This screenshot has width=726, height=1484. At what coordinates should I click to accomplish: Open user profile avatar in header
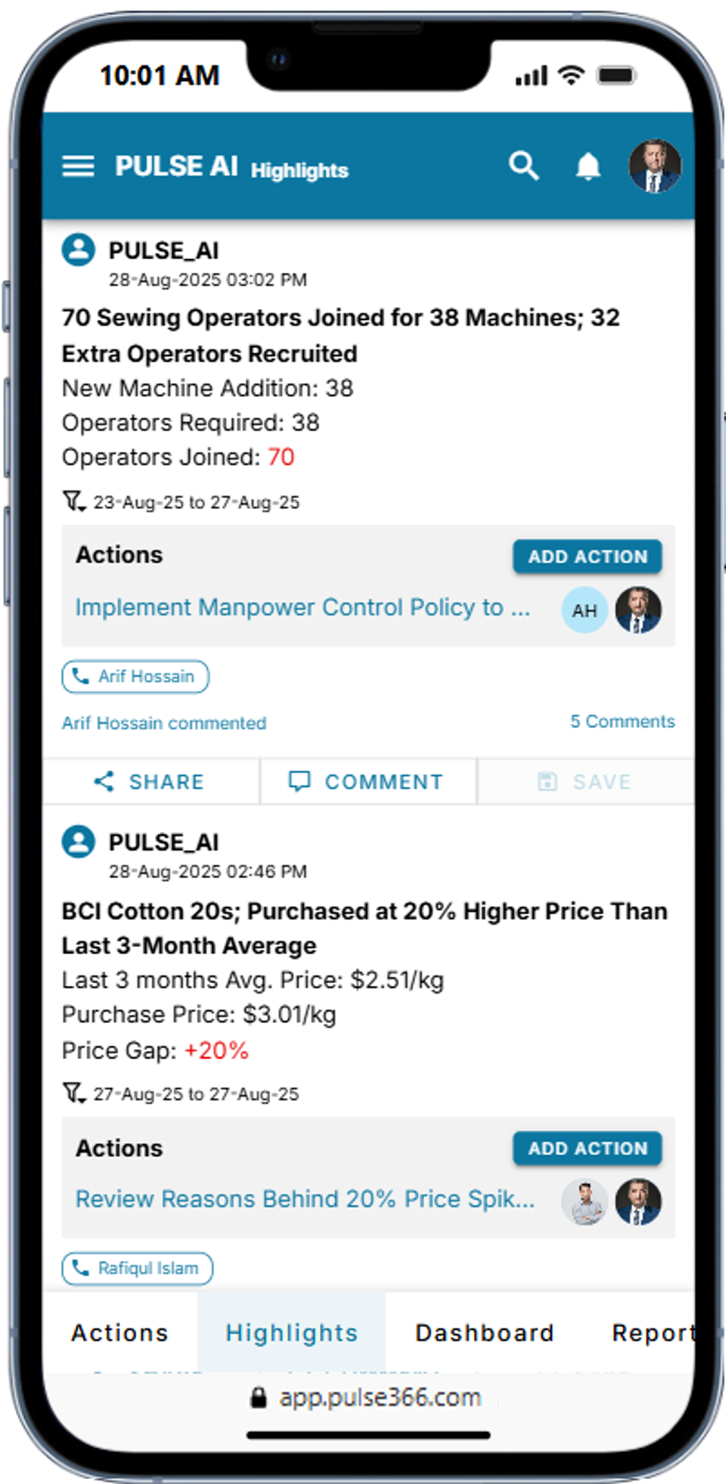654,166
